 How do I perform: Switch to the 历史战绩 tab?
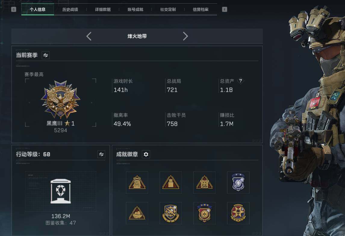70,9
